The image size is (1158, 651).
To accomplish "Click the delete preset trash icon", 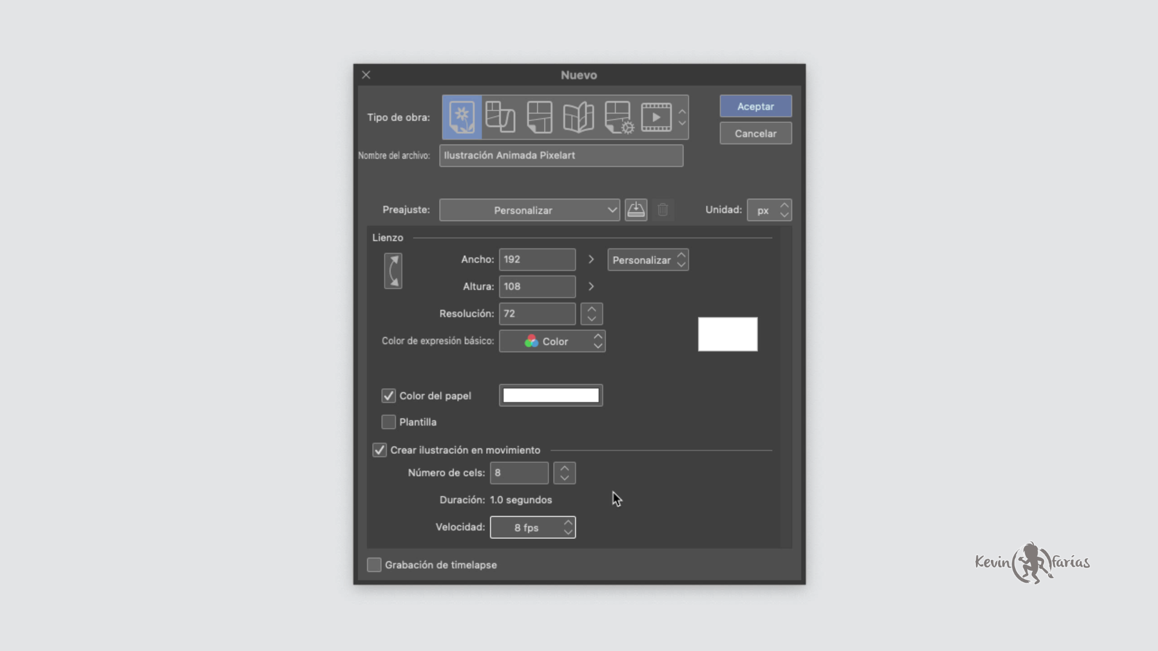I will tap(663, 210).
